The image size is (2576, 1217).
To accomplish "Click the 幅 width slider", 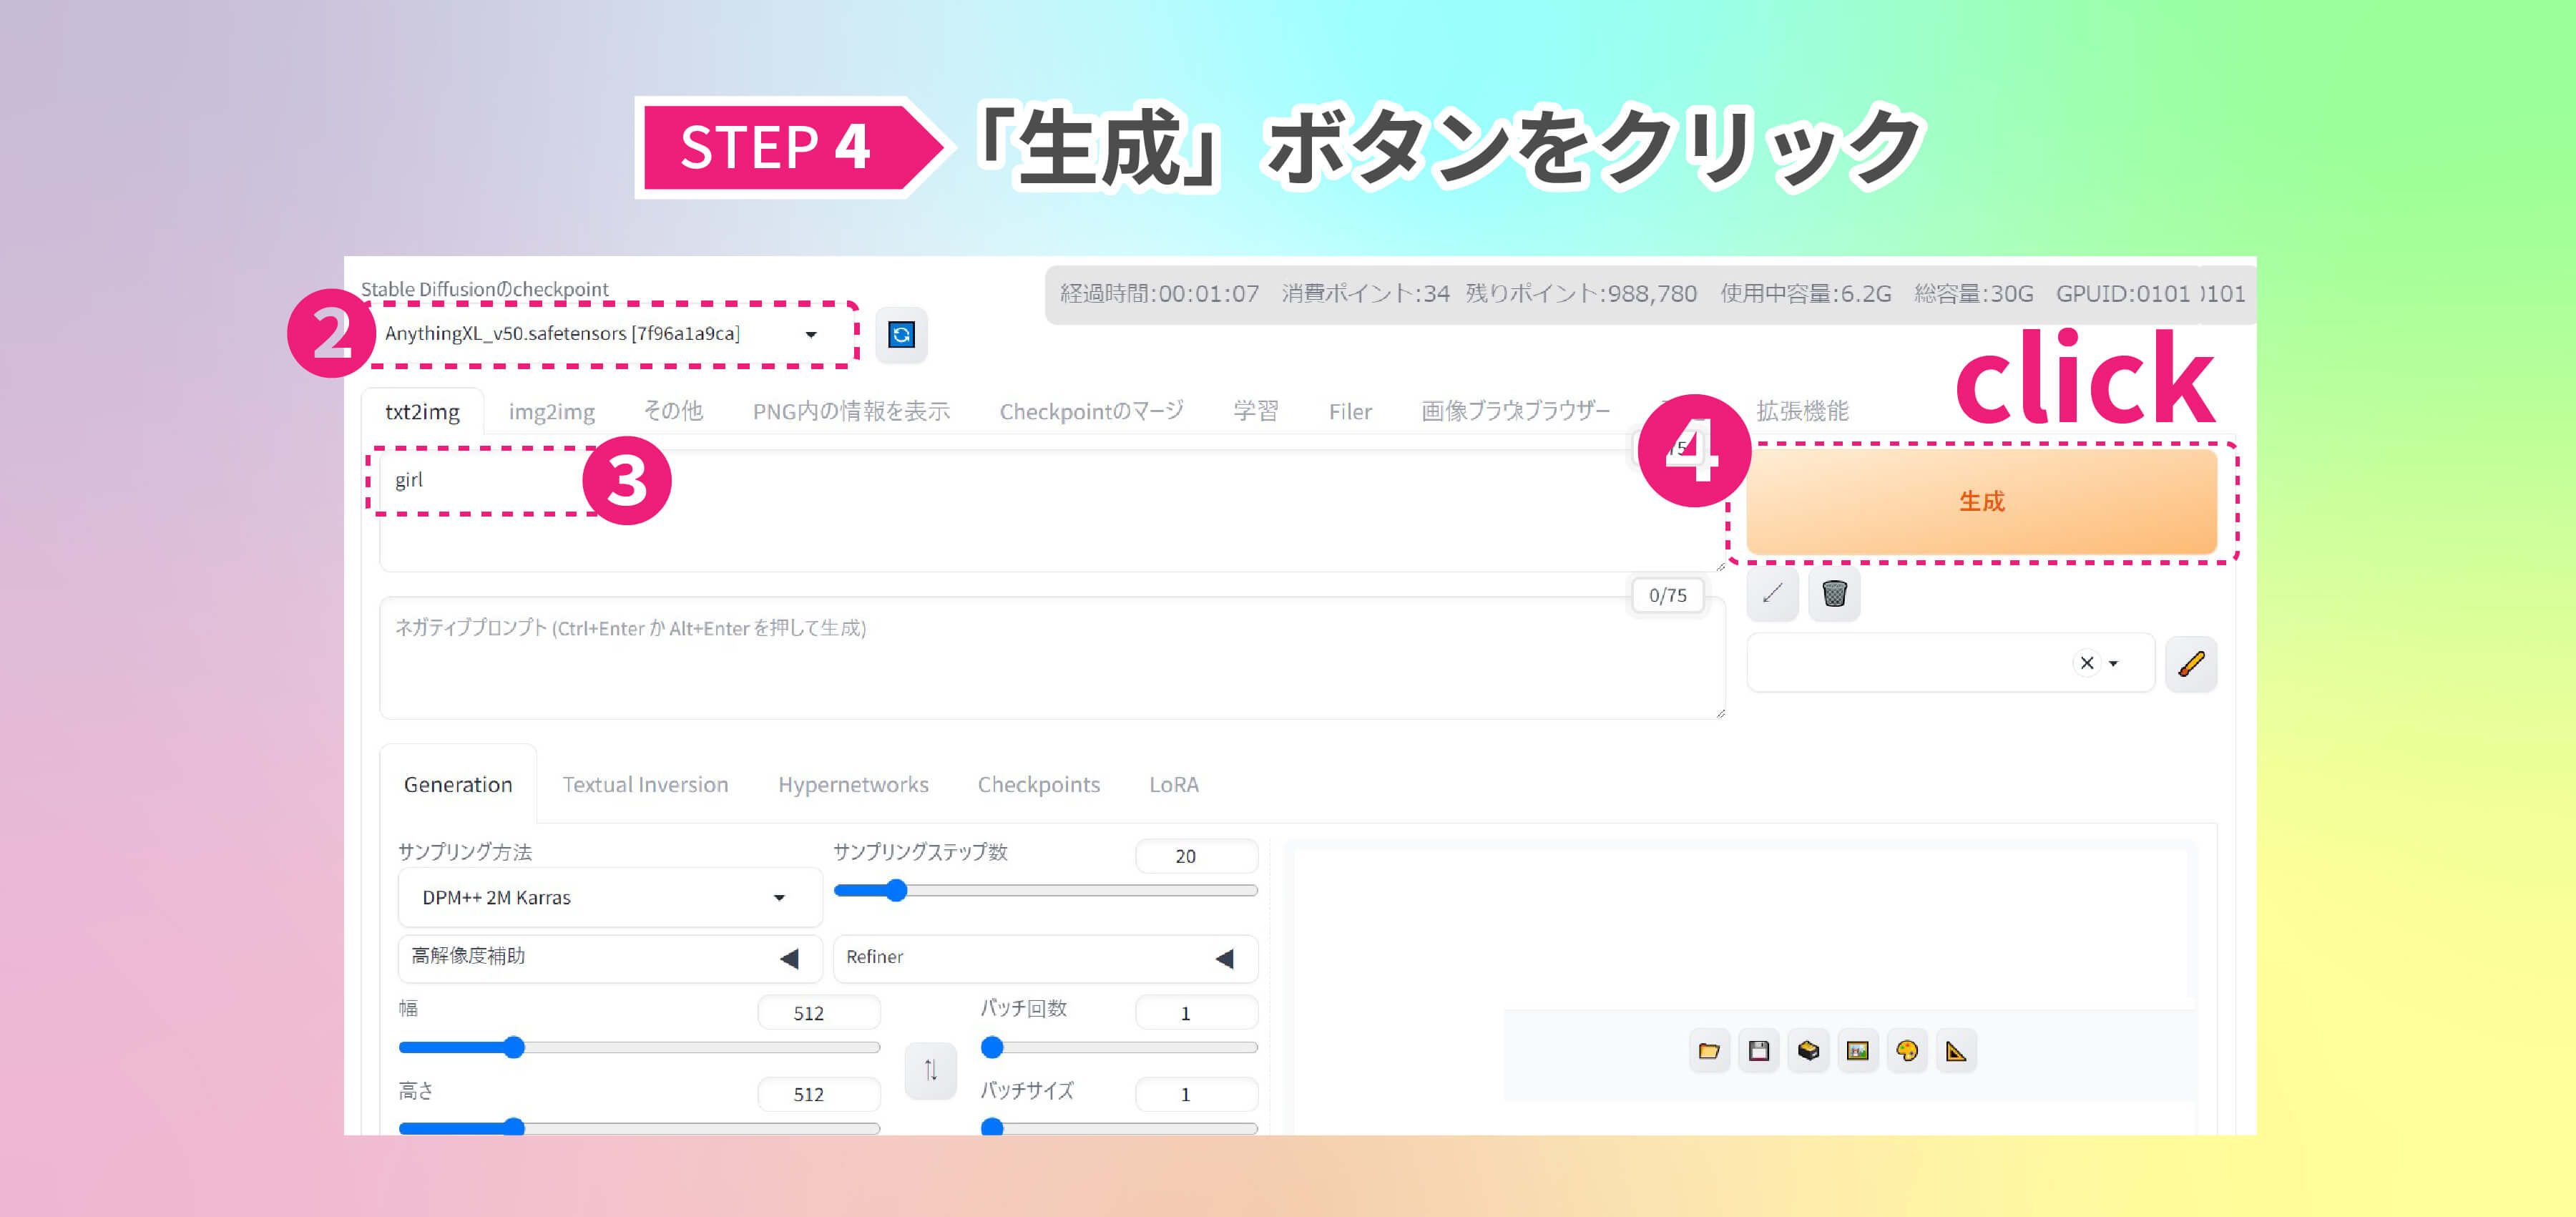I will coord(639,1047).
